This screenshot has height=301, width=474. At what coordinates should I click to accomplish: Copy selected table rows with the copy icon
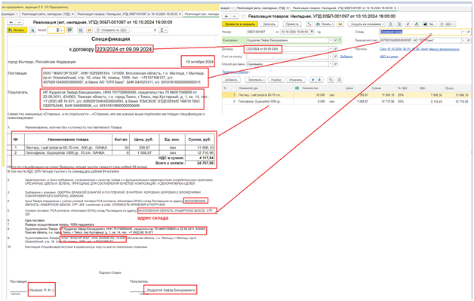(331, 80)
